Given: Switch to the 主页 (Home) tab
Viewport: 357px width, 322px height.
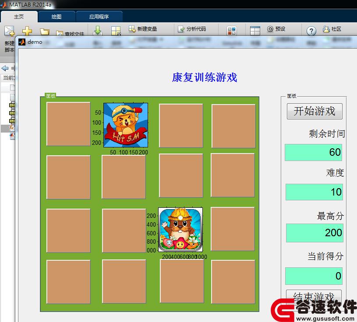Looking at the screenshot, I should point(19,17).
